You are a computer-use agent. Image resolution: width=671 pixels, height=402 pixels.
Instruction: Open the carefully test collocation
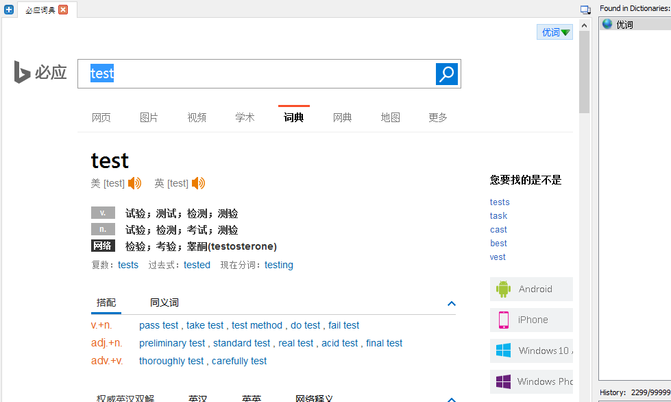(x=239, y=362)
